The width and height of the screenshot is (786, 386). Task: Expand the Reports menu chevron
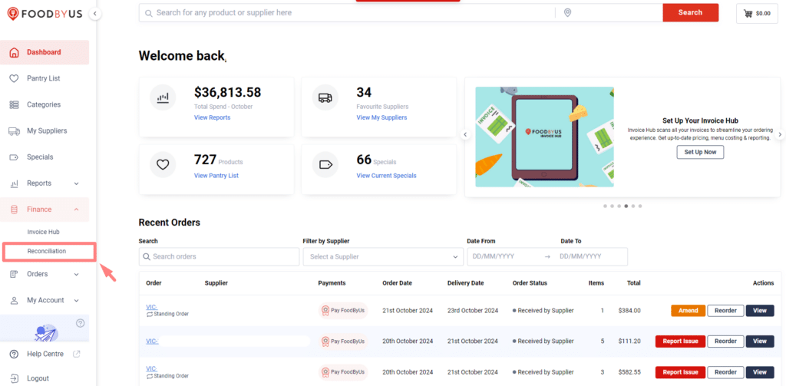76,183
